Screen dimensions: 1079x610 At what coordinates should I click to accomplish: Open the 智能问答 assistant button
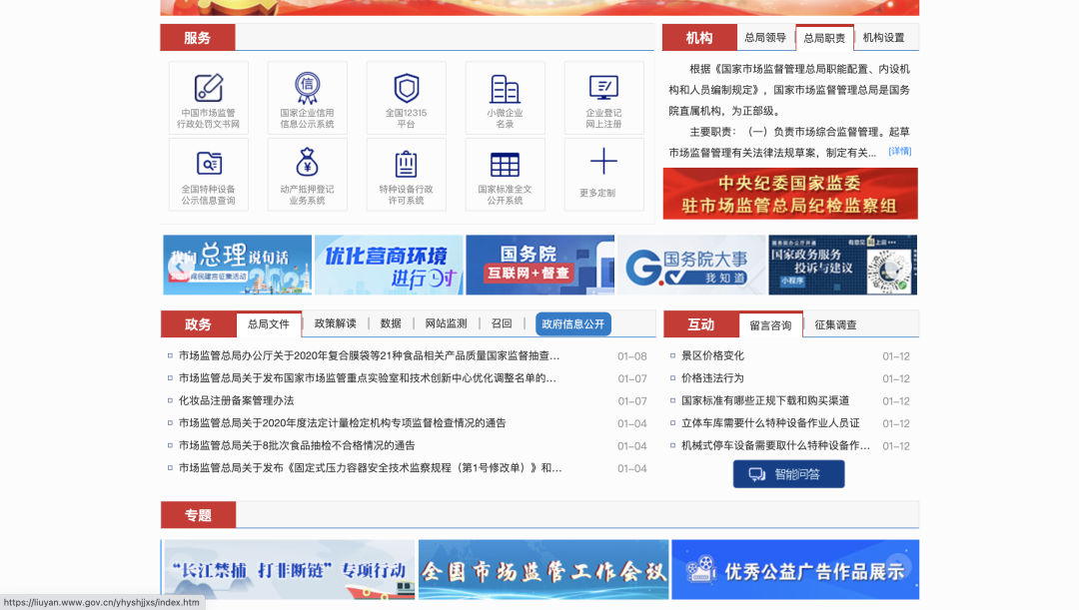pos(787,473)
